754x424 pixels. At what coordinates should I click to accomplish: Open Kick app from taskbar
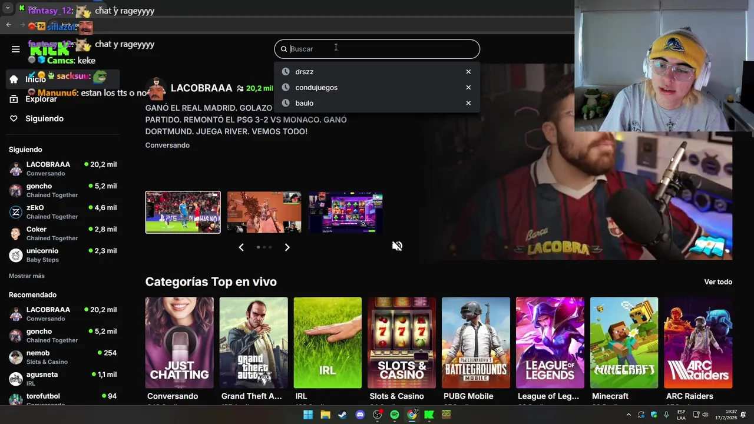[x=429, y=415]
